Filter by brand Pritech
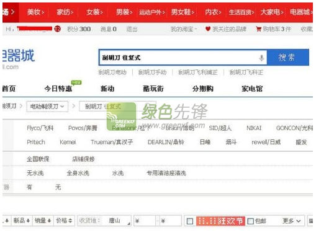The width and height of the screenshot is (316, 231). pyautogui.click(x=36, y=142)
